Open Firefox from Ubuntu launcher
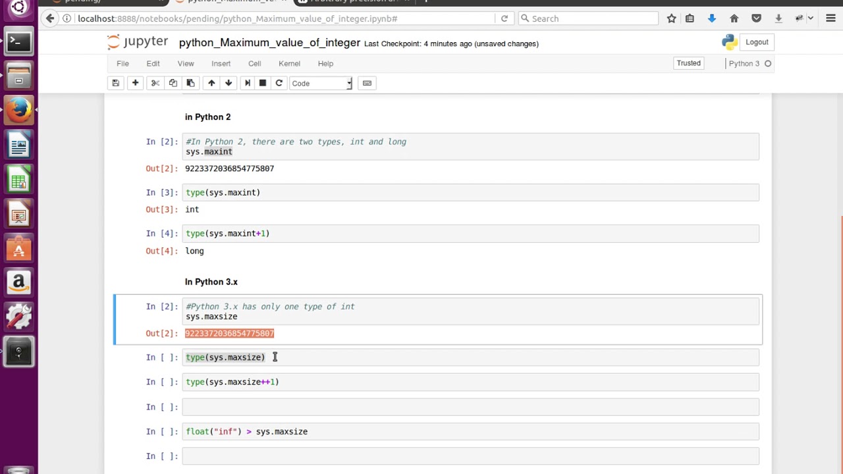This screenshot has width=843, height=474. [18, 110]
